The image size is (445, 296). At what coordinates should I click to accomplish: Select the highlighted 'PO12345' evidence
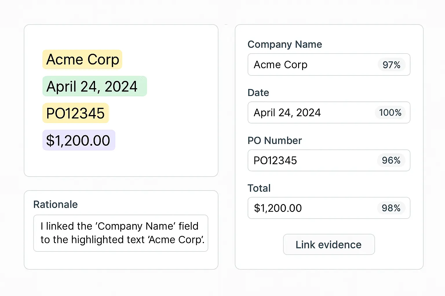point(75,113)
